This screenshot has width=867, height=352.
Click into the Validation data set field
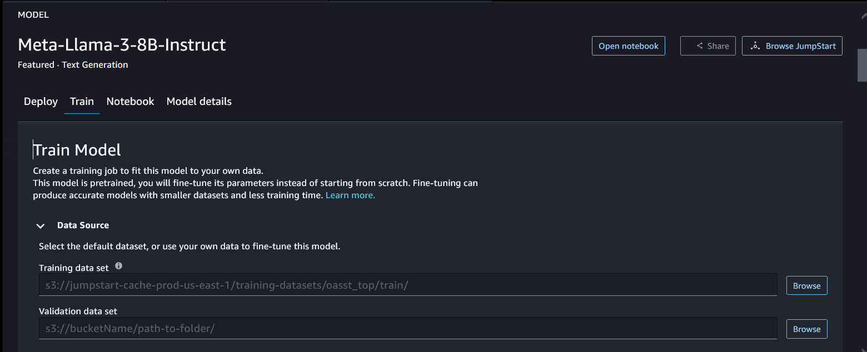pos(407,329)
